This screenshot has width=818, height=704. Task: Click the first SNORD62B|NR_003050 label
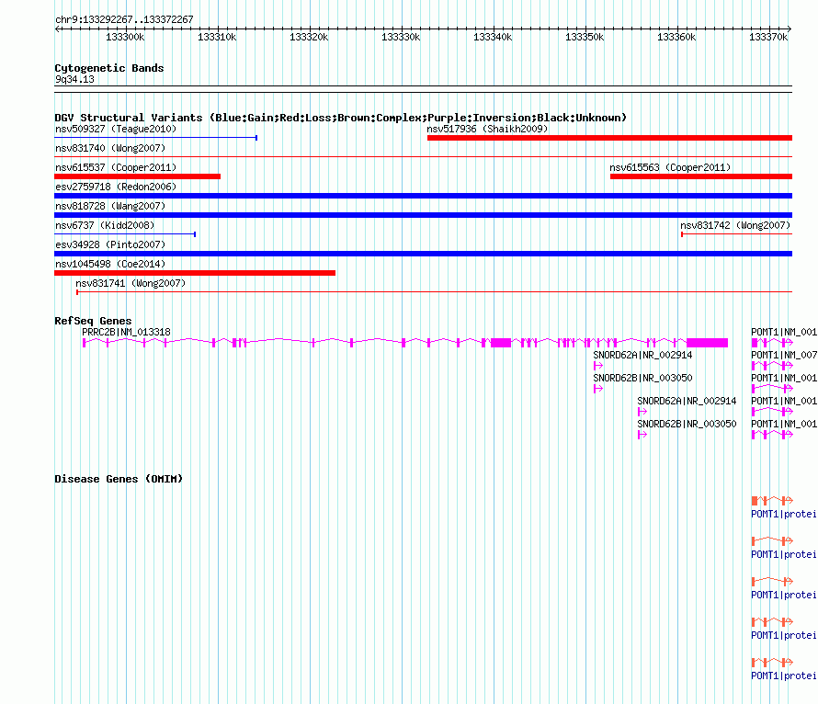pyautogui.click(x=642, y=378)
